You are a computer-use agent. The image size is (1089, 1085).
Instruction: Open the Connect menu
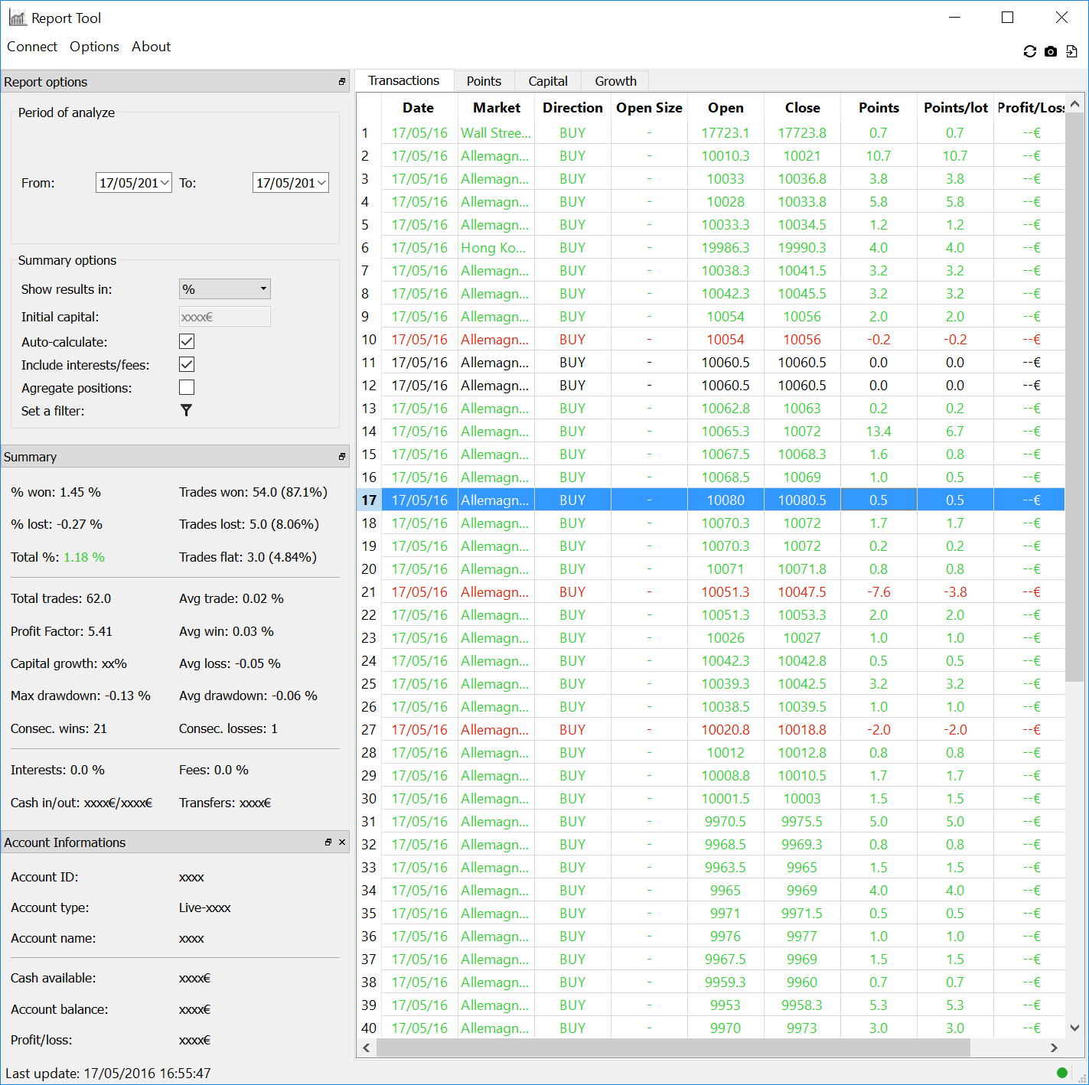pyautogui.click(x=32, y=47)
